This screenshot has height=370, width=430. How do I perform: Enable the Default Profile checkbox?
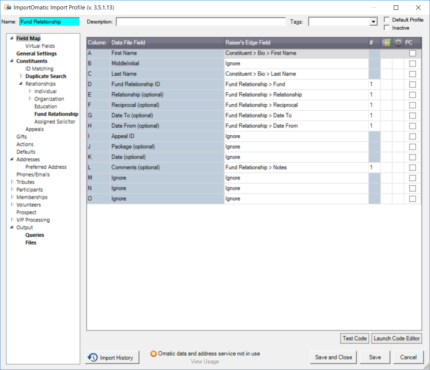387,19
